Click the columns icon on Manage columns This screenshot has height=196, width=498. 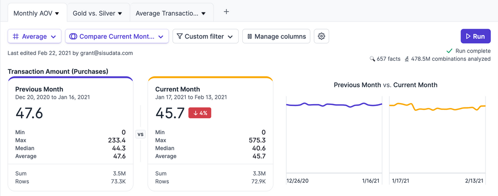click(249, 36)
